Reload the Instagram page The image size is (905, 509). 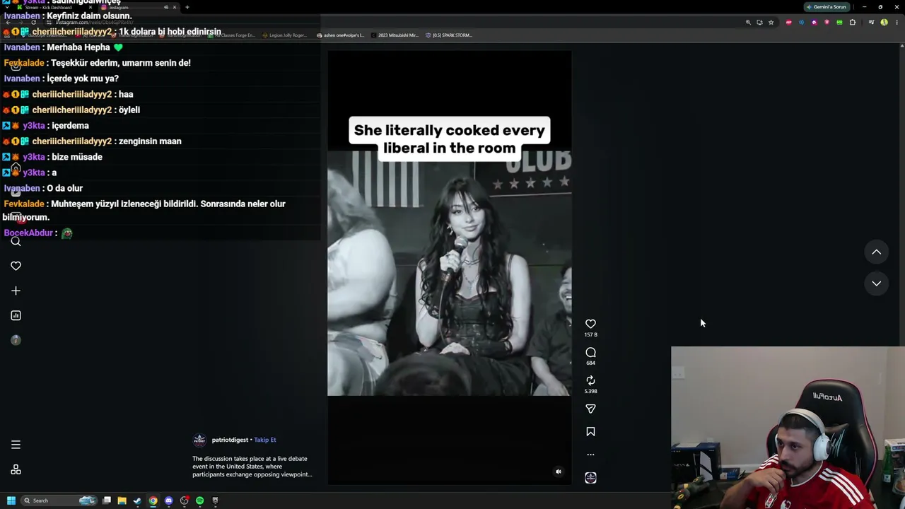pos(33,22)
